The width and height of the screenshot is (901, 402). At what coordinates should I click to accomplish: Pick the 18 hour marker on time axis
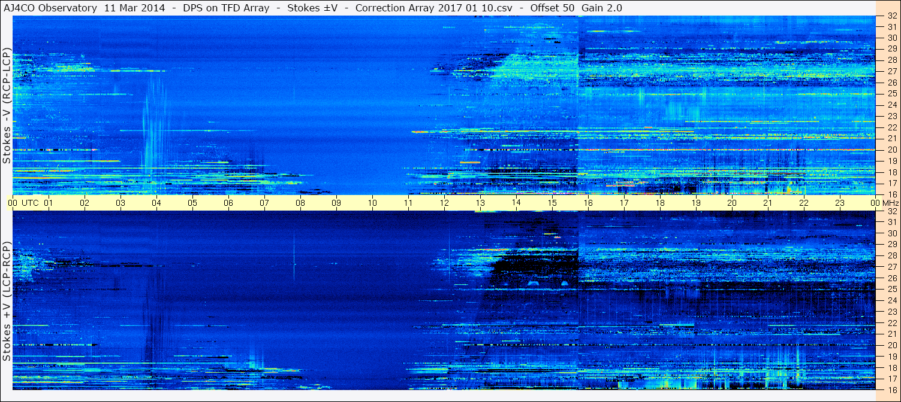660,203
